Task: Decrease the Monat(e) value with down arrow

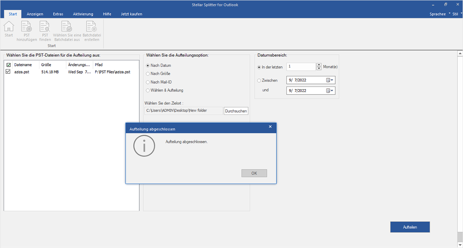Action: 319,68
